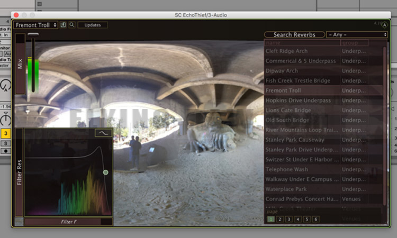Select Dipway Arch reverb
397x238 pixels.
tap(323, 71)
